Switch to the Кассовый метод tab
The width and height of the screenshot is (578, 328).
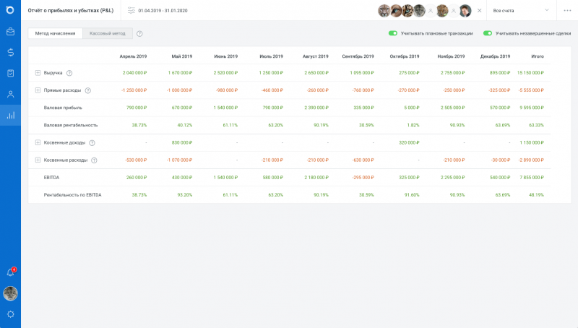(107, 33)
